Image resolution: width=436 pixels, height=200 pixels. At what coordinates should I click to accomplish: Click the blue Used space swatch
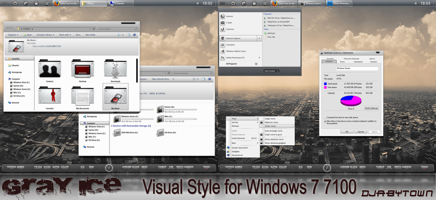326,84
